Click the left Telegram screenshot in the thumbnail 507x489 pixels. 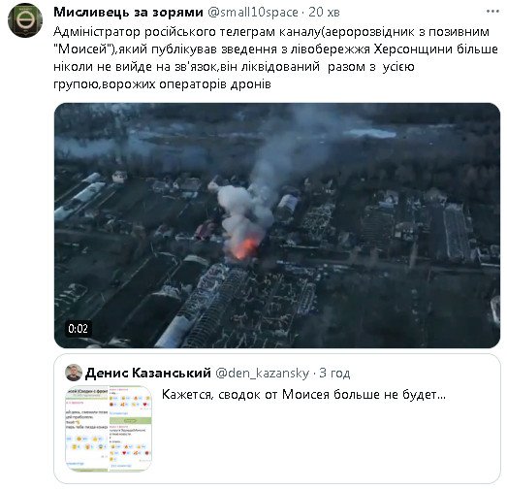(86, 428)
